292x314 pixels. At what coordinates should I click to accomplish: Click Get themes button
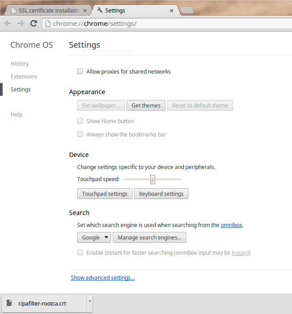146,105
